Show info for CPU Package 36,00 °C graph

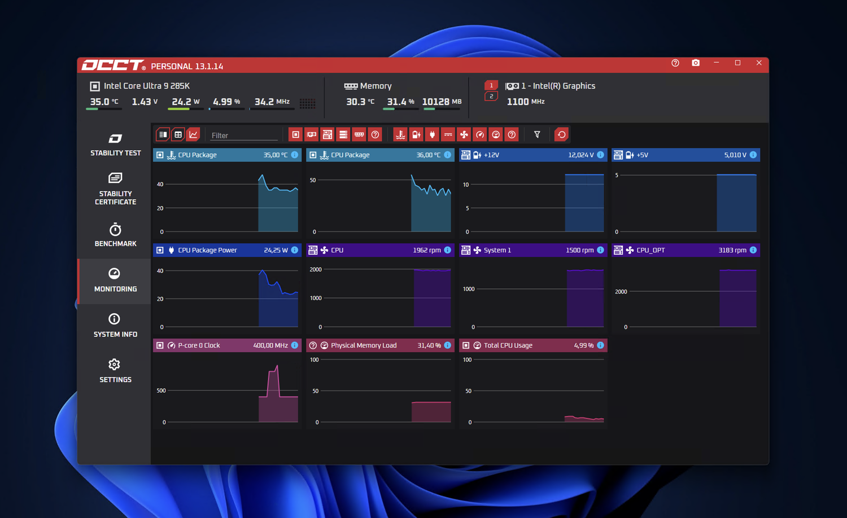(x=447, y=155)
